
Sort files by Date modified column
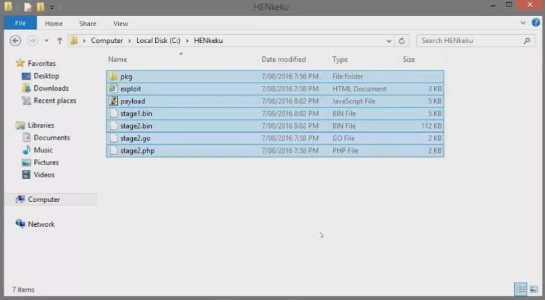tap(283, 59)
